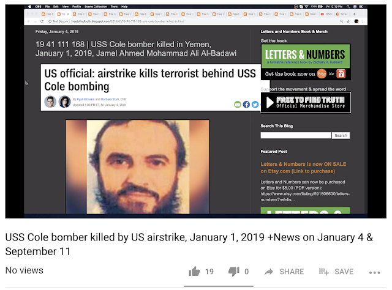Open the share arrow option
This screenshot has height=290, width=392.
pyautogui.click(x=269, y=272)
